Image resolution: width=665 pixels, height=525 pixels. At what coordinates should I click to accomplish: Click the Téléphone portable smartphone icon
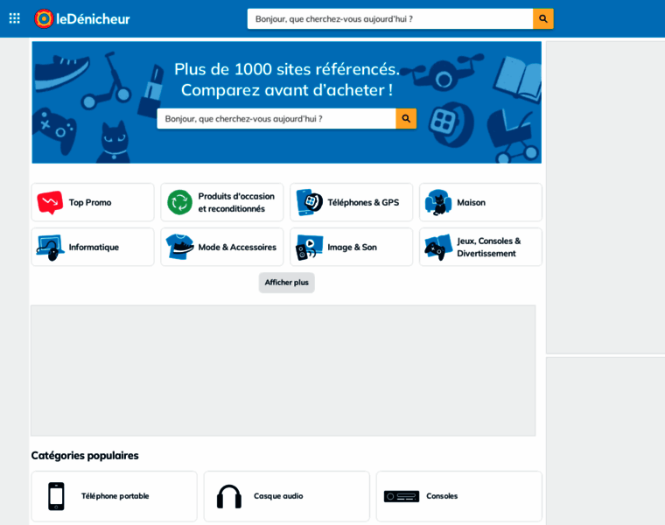click(56, 496)
